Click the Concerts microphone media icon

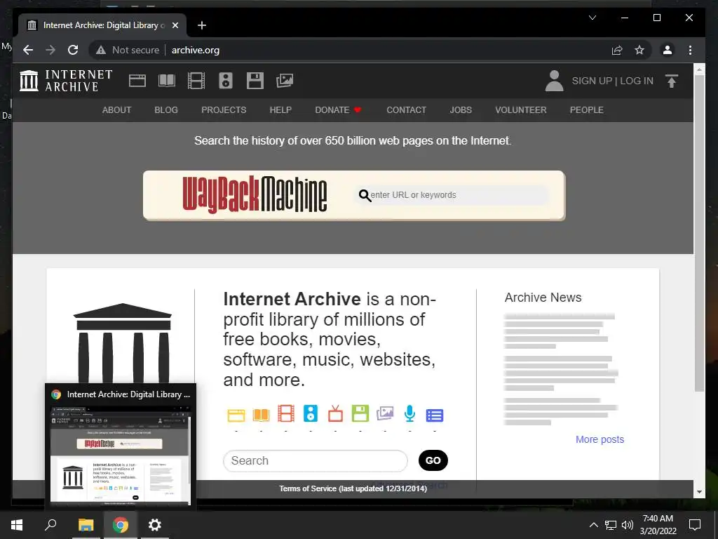[409, 413]
